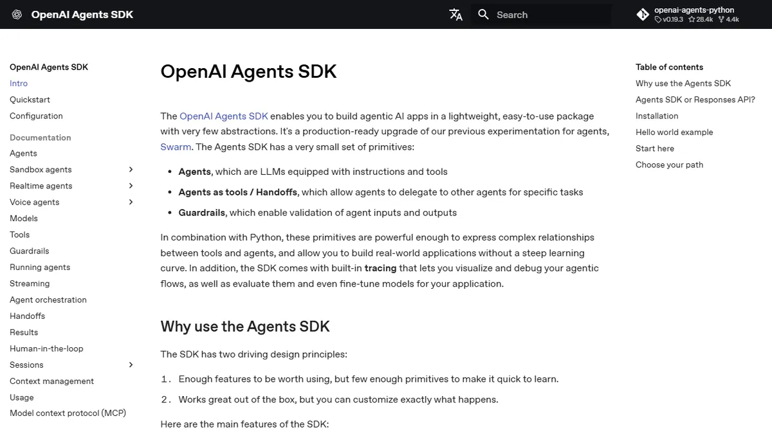The width and height of the screenshot is (772, 434).
Task: Go to the Agents documentation page
Action: coord(23,153)
